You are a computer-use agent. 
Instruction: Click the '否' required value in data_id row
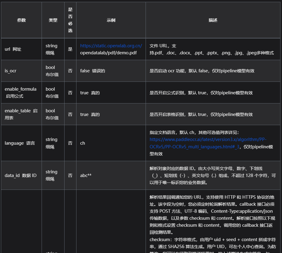[x=70, y=176]
